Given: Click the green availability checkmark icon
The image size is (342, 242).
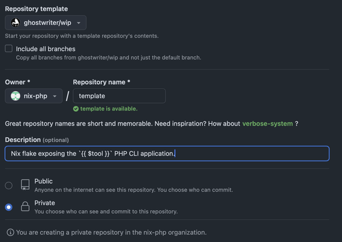Looking at the screenshot, I should 76,109.
